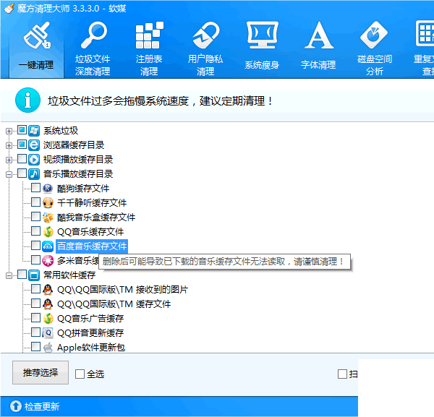The image size is (434, 417).
Task: Click the QQ Music icon beside QQ音乐缓存文件
Action: click(48, 232)
